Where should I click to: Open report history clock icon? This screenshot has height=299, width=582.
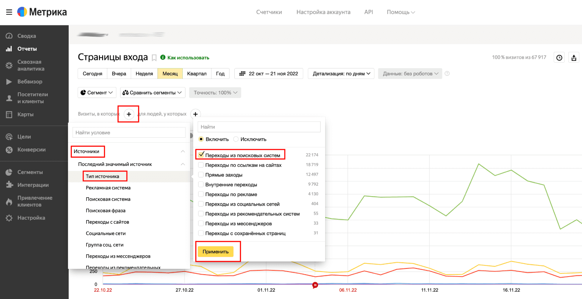tap(559, 58)
